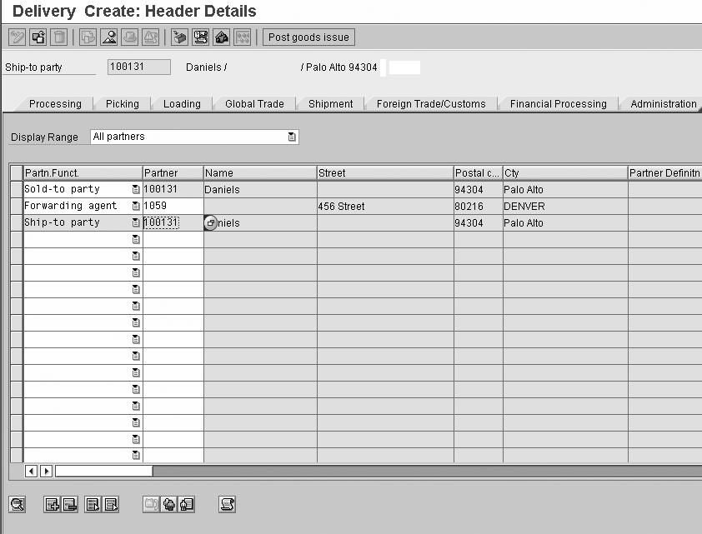Open the Administration tab
The image size is (702, 534).
[664, 104]
